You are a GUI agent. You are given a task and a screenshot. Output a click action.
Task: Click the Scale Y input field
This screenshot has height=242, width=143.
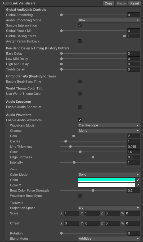(92, 213)
